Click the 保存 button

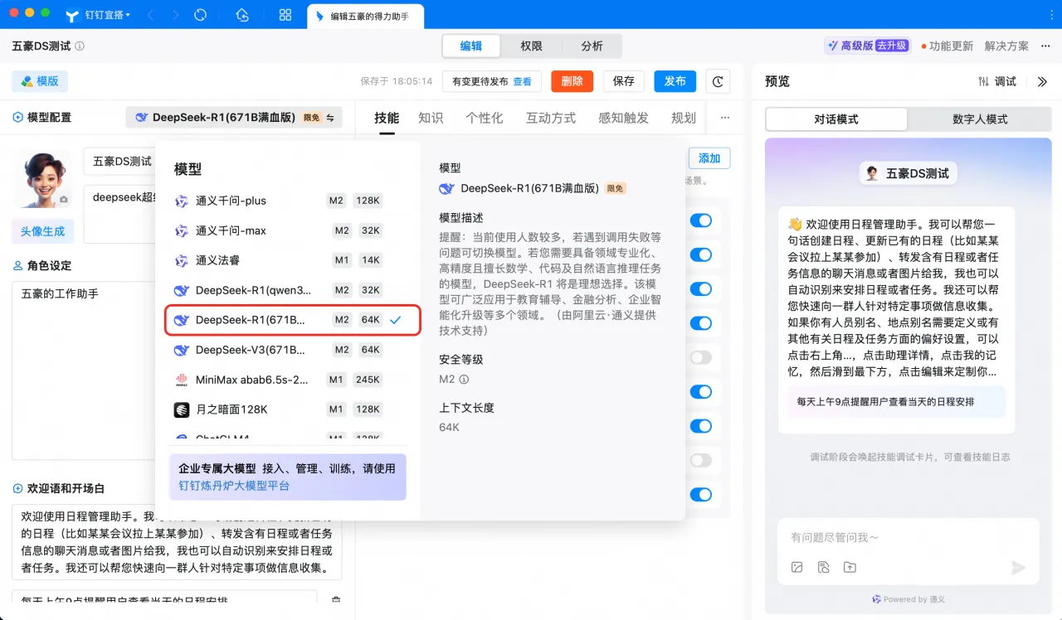pos(624,81)
